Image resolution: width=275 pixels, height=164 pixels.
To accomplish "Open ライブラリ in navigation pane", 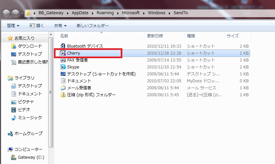I will click(24, 78).
